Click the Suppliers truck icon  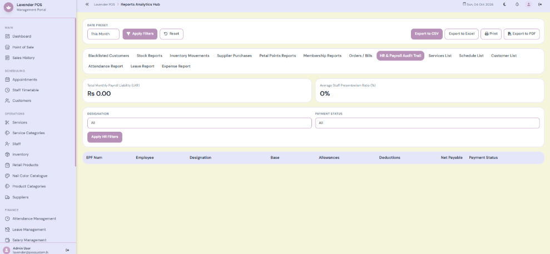point(7,197)
